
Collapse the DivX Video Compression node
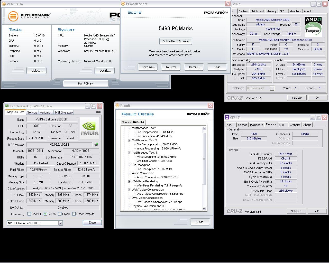click(x=129, y=198)
